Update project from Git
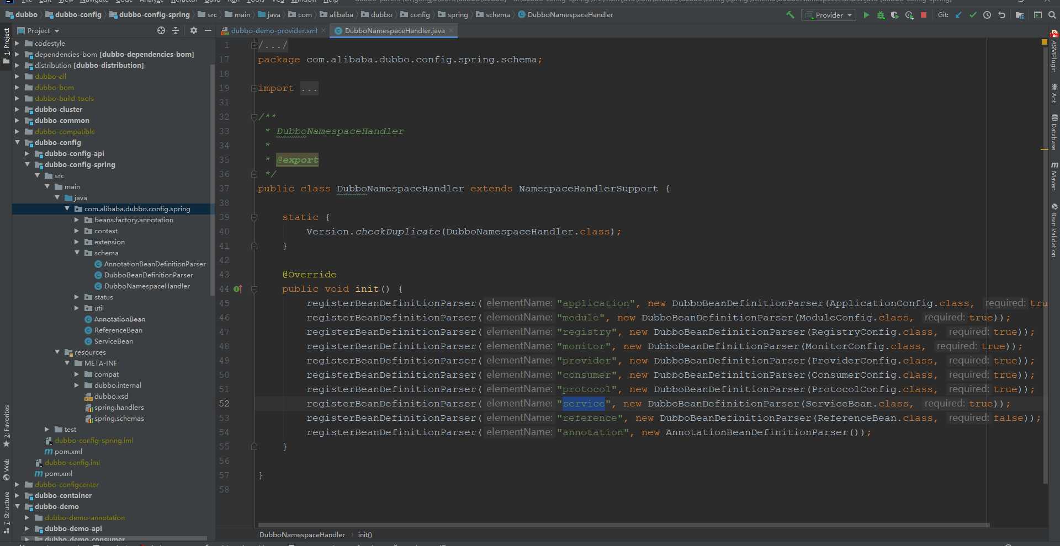1060x546 pixels. tap(958, 15)
